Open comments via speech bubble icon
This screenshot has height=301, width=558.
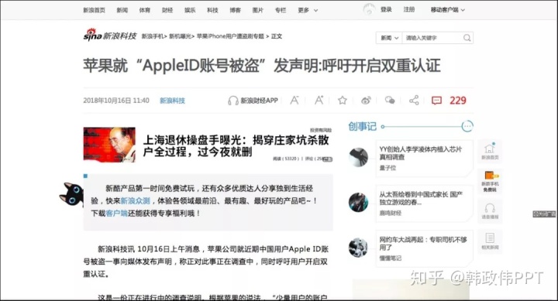point(436,101)
